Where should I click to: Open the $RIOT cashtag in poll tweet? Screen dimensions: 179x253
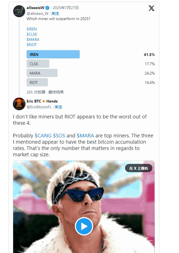click(32, 45)
